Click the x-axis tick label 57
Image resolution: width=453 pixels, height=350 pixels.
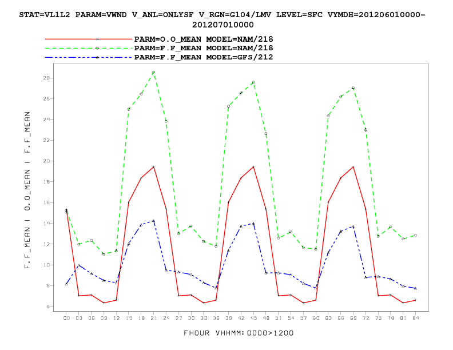303,318
